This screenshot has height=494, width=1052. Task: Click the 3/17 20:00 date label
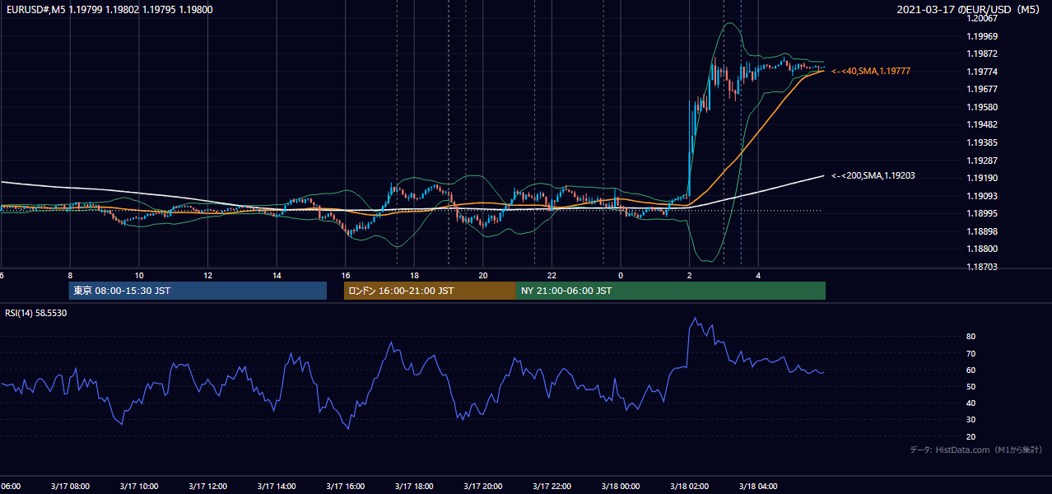tap(483, 487)
